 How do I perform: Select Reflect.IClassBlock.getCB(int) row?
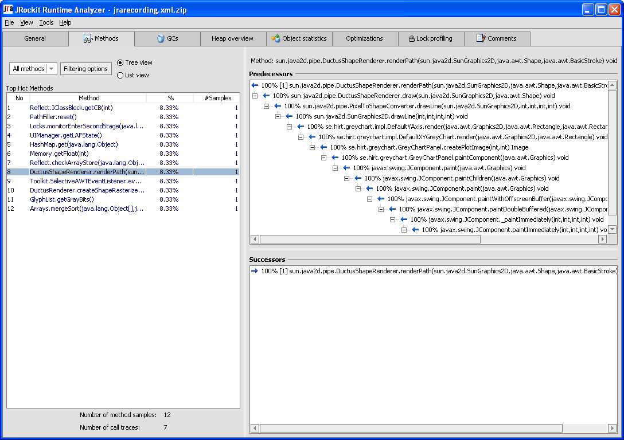(x=123, y=108)
